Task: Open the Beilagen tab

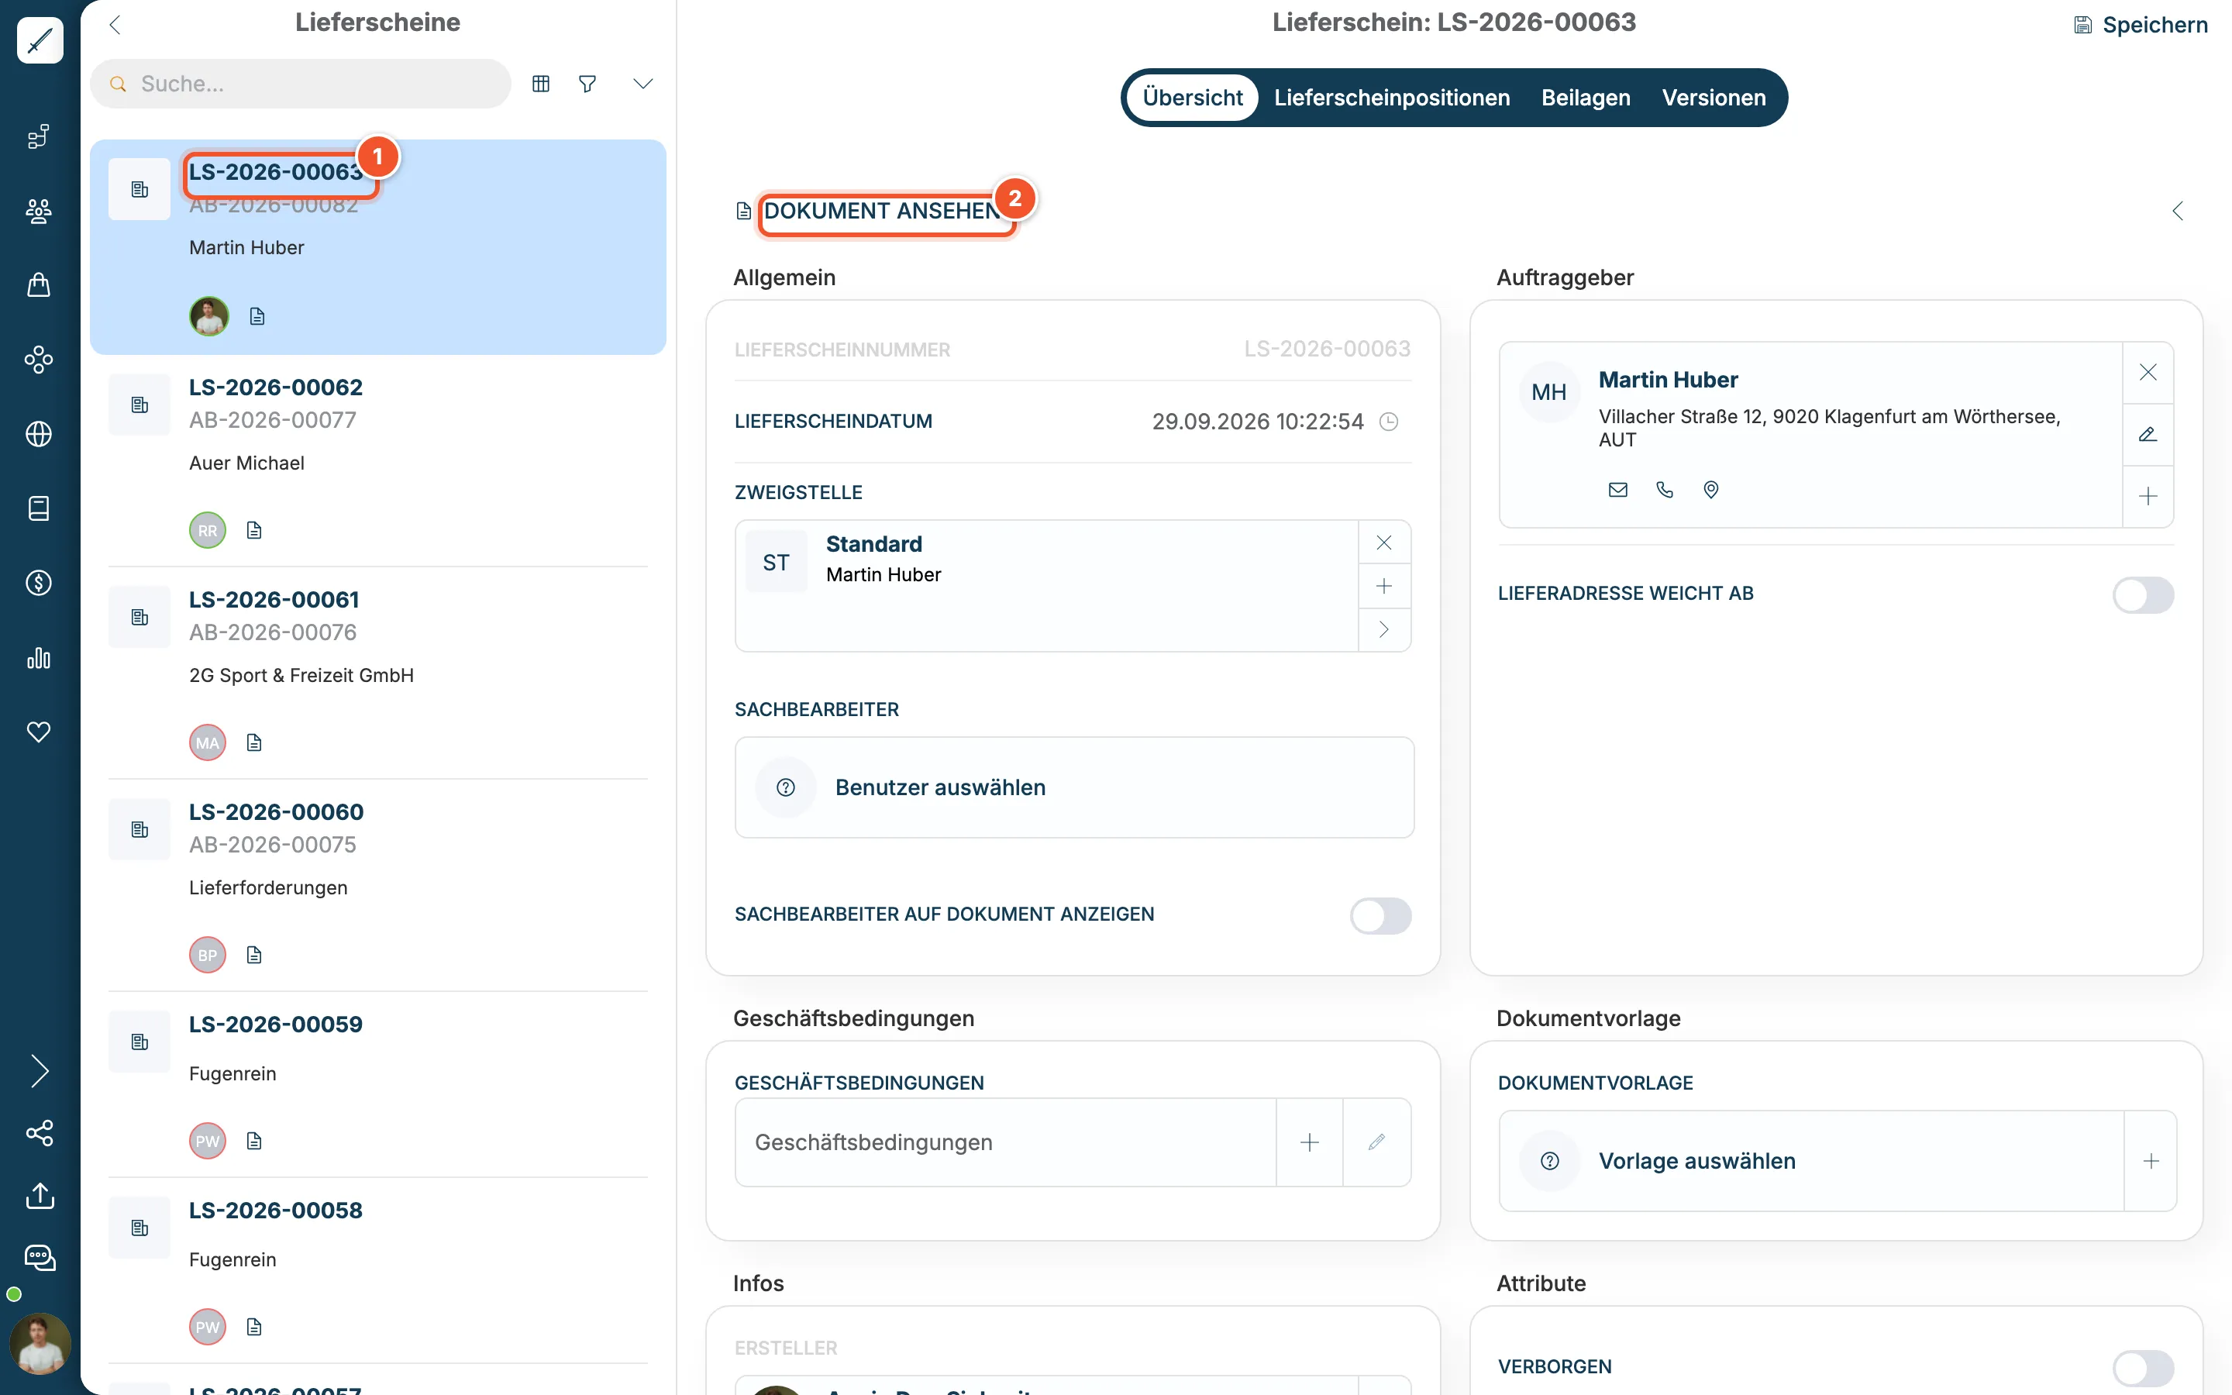Action: tap(1586, 98)
